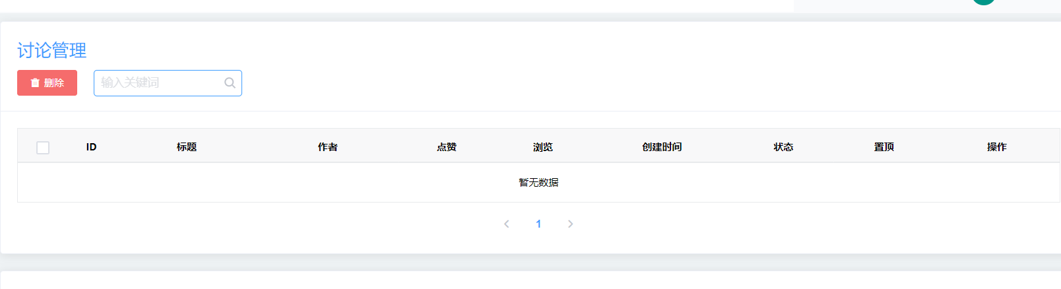This screenshot has height=289, width=1061.
Task: Go to next page arrow
Action: 571,224
